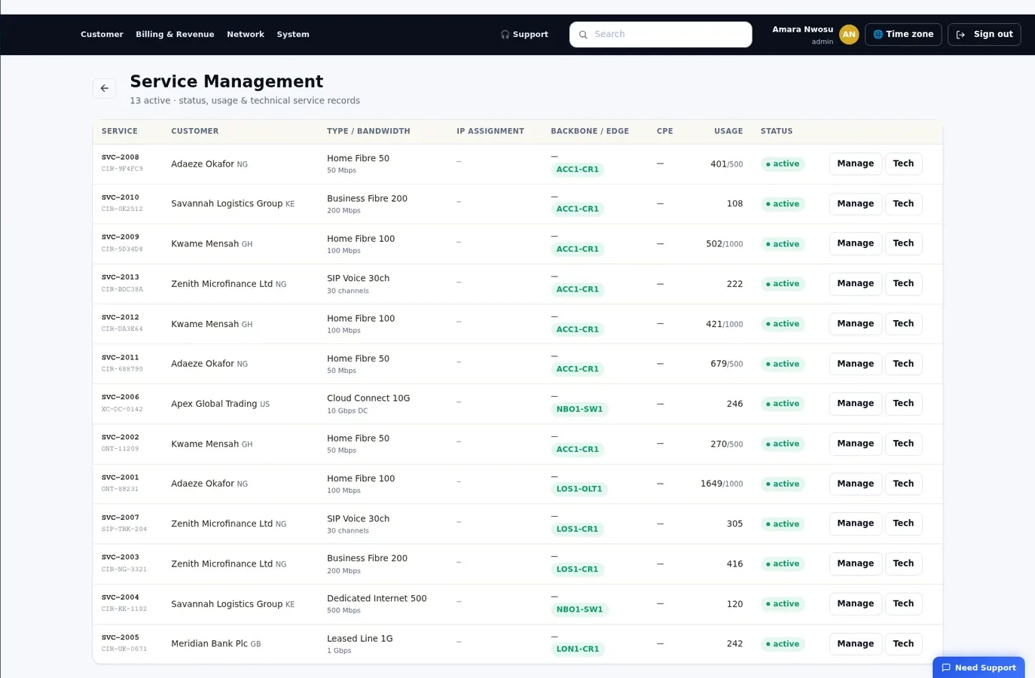Manage service SVC-2011
Screen dimensions: 1035x678
[x=855, y=363]
